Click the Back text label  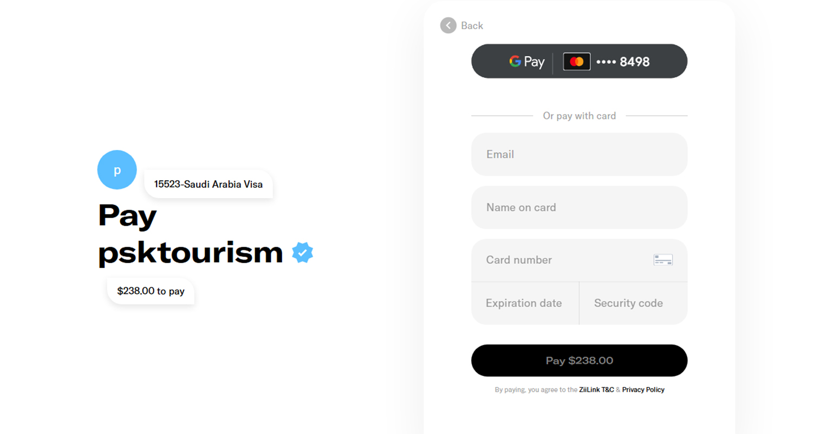coord(472,25)
